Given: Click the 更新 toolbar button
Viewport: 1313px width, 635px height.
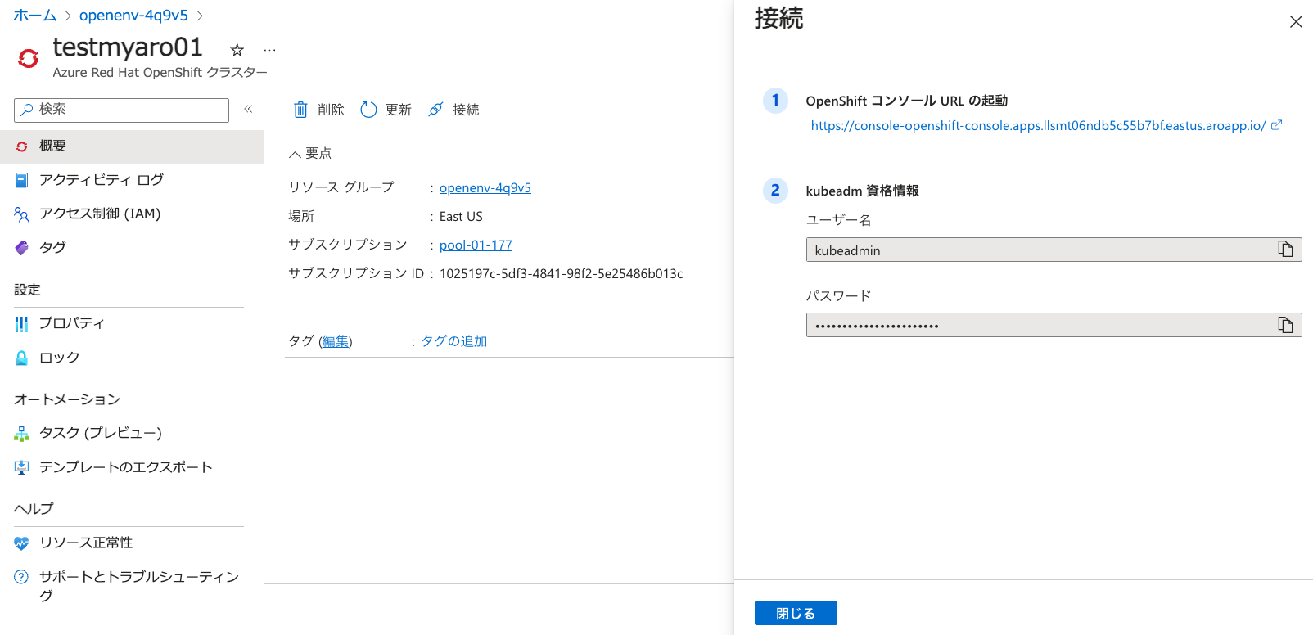Looking at the screenshot, I should click(386, 110).
